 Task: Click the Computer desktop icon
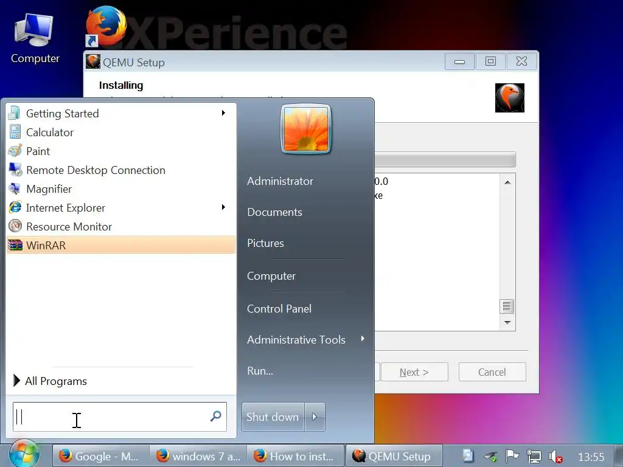pyautogui.click(x=34, y=39)
